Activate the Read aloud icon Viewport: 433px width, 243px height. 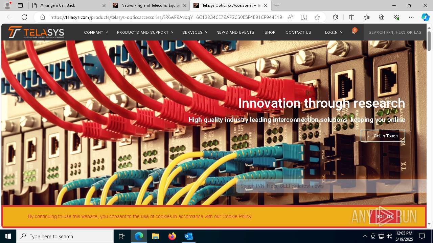click(x=290, y=17)
